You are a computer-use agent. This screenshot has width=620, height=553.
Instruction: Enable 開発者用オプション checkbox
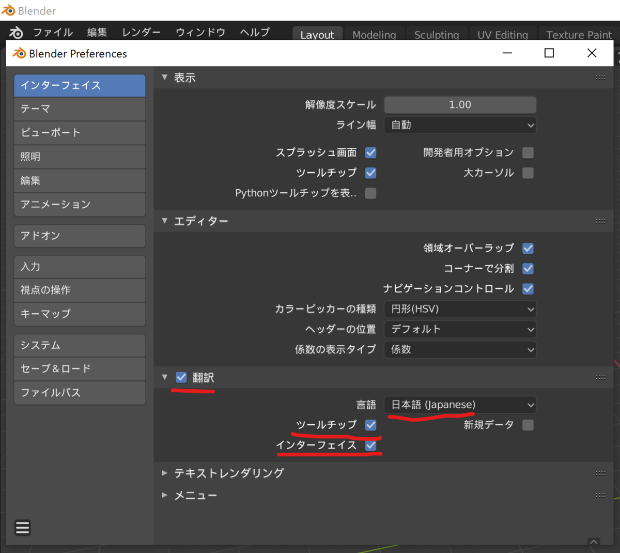point(528,153)
